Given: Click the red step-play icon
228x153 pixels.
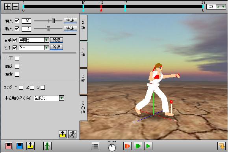Looking at the screenshot, I should (127, 146).
